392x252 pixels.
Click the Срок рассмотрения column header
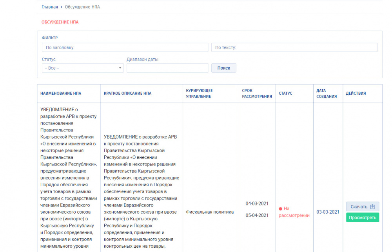coord(257,94)
